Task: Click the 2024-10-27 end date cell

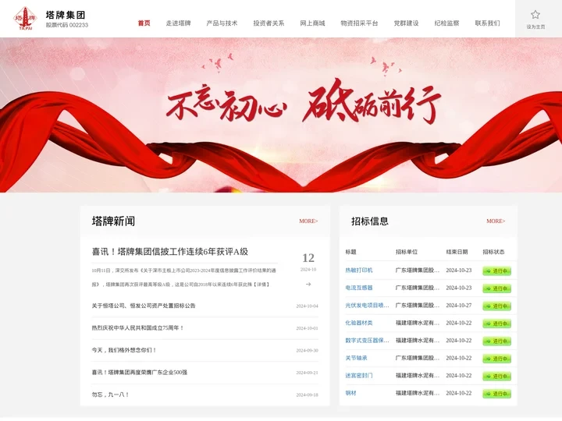Action: (459, 306)
